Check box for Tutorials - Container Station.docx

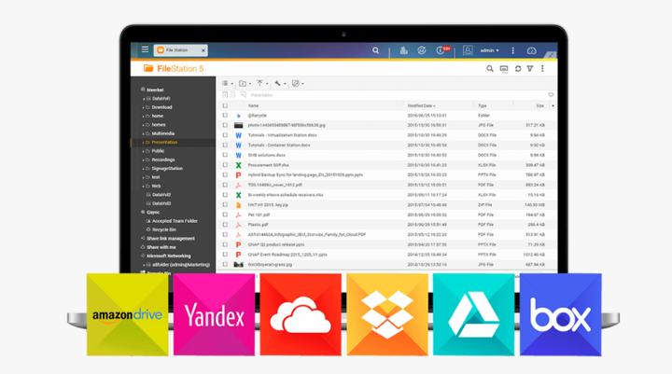225,145
